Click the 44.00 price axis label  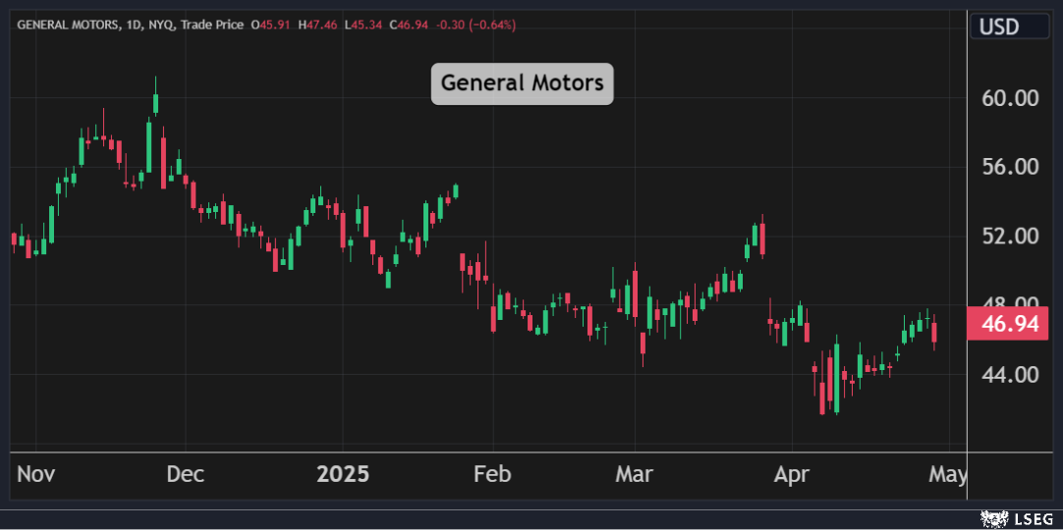tap(1010, 375)
